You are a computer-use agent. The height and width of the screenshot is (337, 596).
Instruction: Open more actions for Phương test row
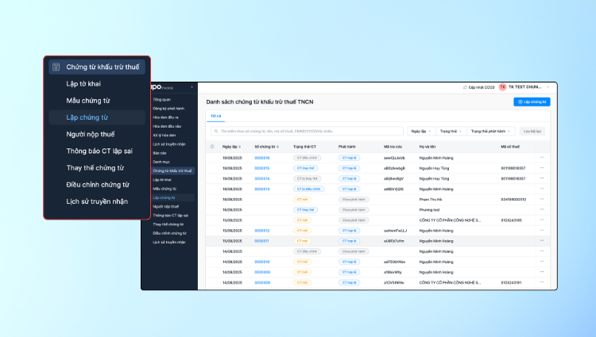(542, 209)
